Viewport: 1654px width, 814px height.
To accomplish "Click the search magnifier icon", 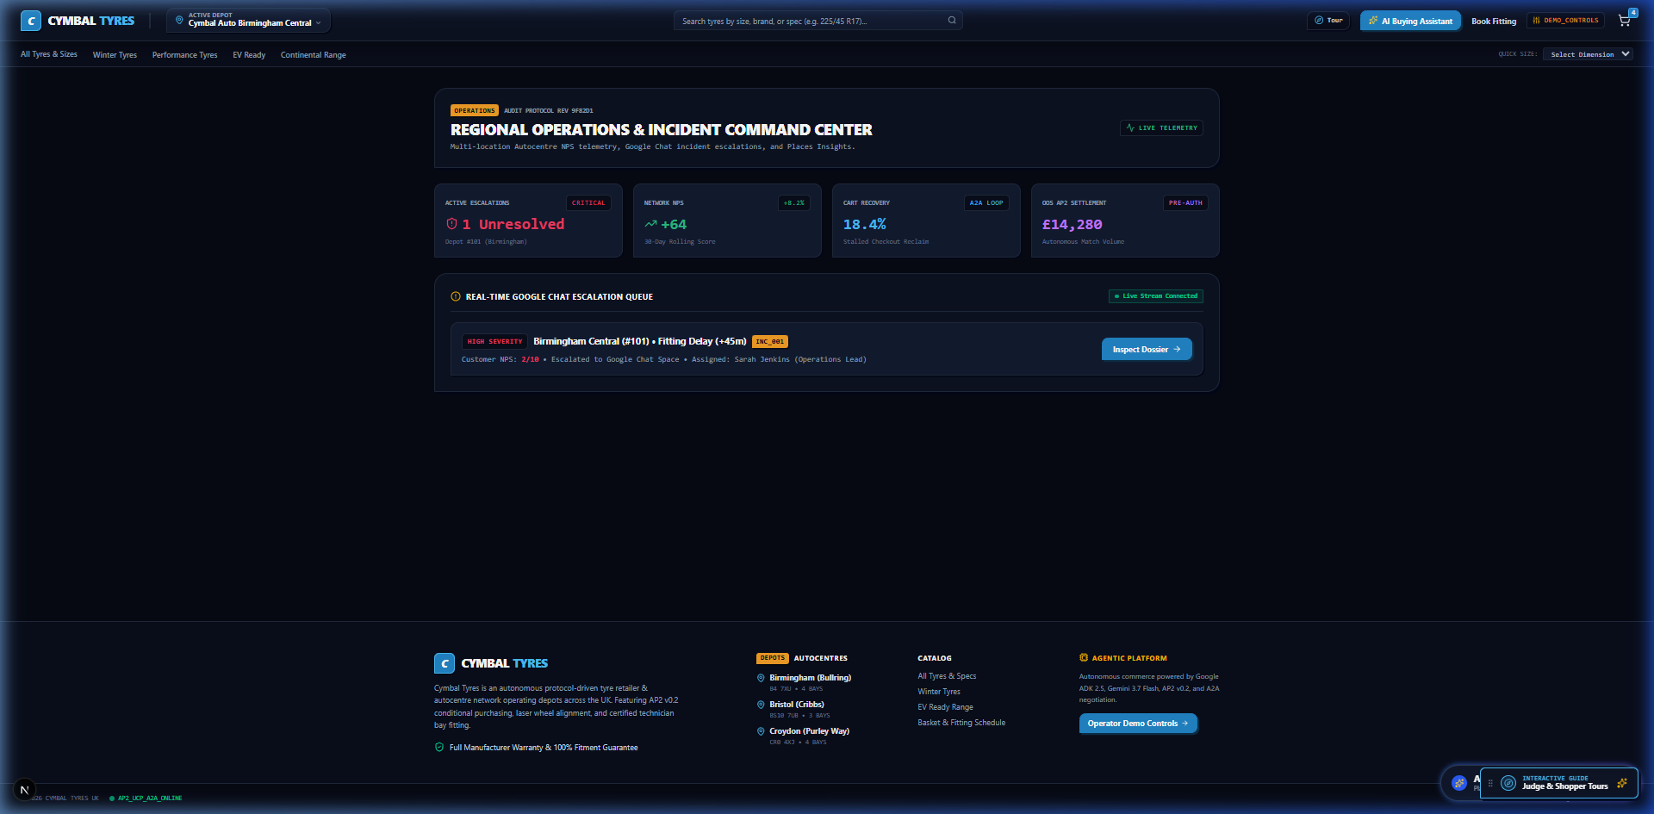I will coord(952,21).
